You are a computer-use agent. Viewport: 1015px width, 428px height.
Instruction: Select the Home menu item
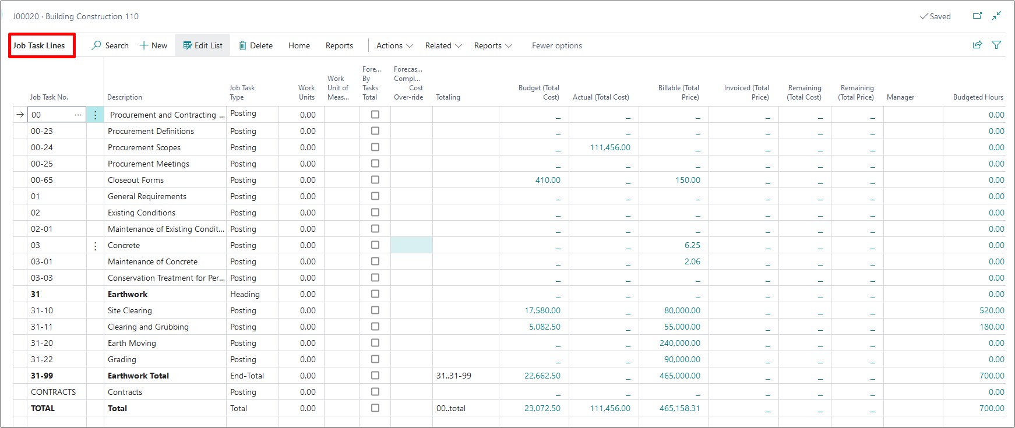(299, 45)
